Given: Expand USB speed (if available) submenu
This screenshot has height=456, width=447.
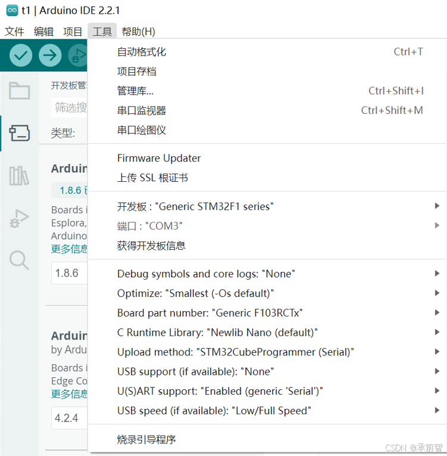Looking at the screenshot, I should pyautogui.click(x=267, y=411).
